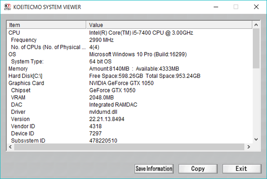
Task: Click the horizontal scrollbar thumb
Action: point(129,147)
